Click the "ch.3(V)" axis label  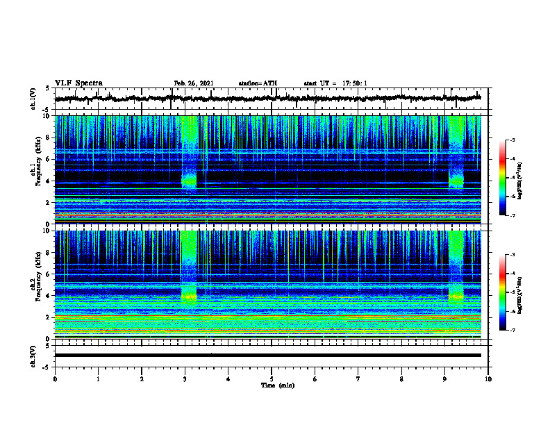(x=33, y=356)
